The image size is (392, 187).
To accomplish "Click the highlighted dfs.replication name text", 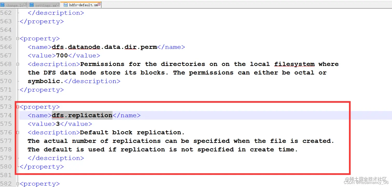I will click(82, 115).
